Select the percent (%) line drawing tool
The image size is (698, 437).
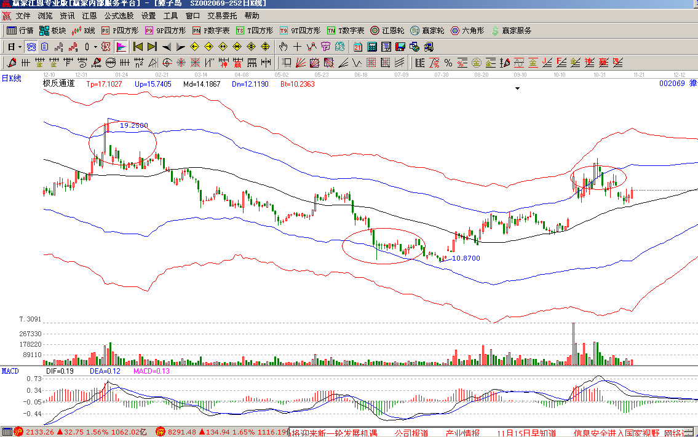(x=448, y=62)
